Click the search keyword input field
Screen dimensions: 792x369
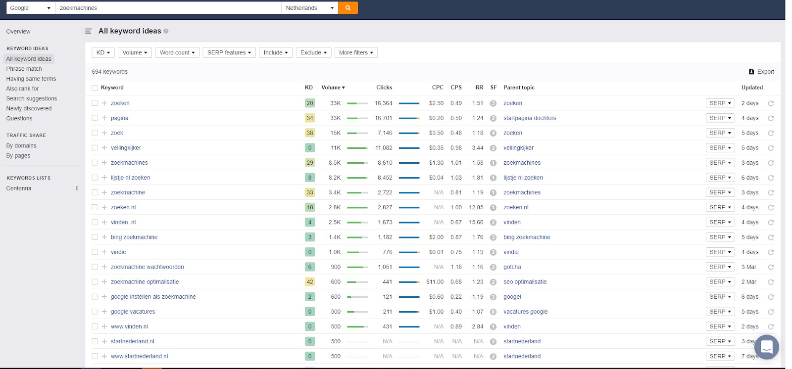pos(168,8)
